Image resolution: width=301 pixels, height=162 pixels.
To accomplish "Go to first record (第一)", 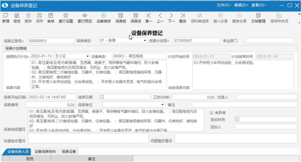I will pos(149,18).
